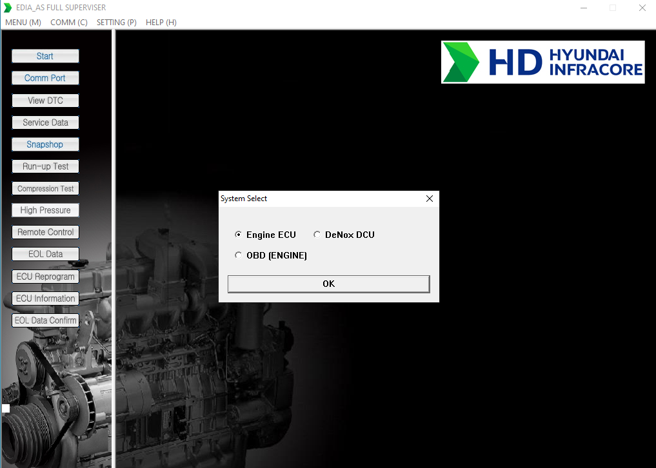Open the High Pressure test
656x468 pixels.
coord(45,210)
